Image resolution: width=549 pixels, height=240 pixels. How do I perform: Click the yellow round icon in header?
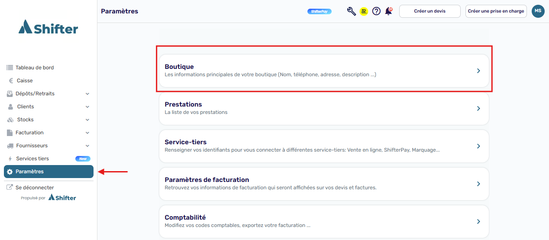pos(364,11)
